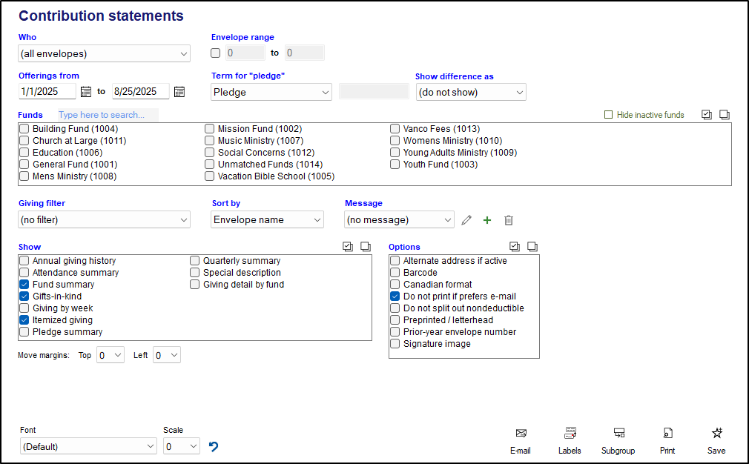Click the Funds search field
The image size is (749, 464).
coord(108,115)
